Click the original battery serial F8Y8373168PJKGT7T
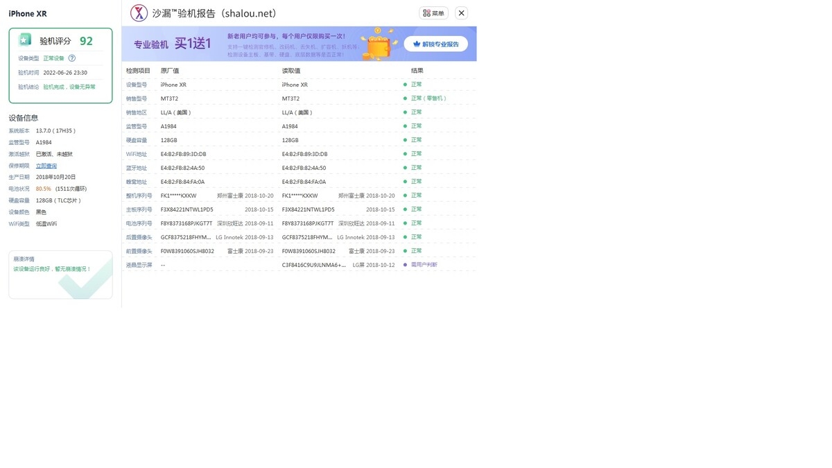832x468 pixels. [x=187, y=223]
